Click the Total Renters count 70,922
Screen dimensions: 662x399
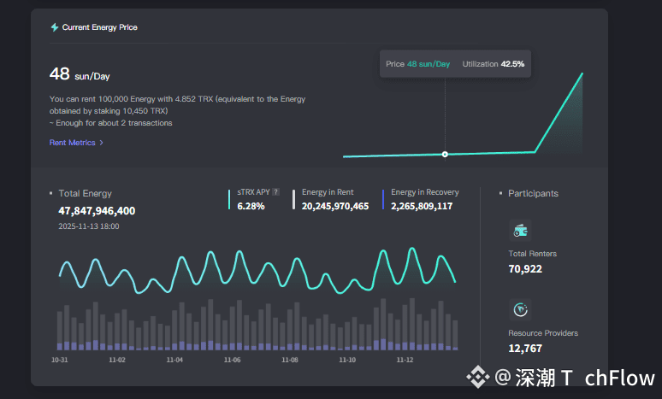click(x=525, y=269)
